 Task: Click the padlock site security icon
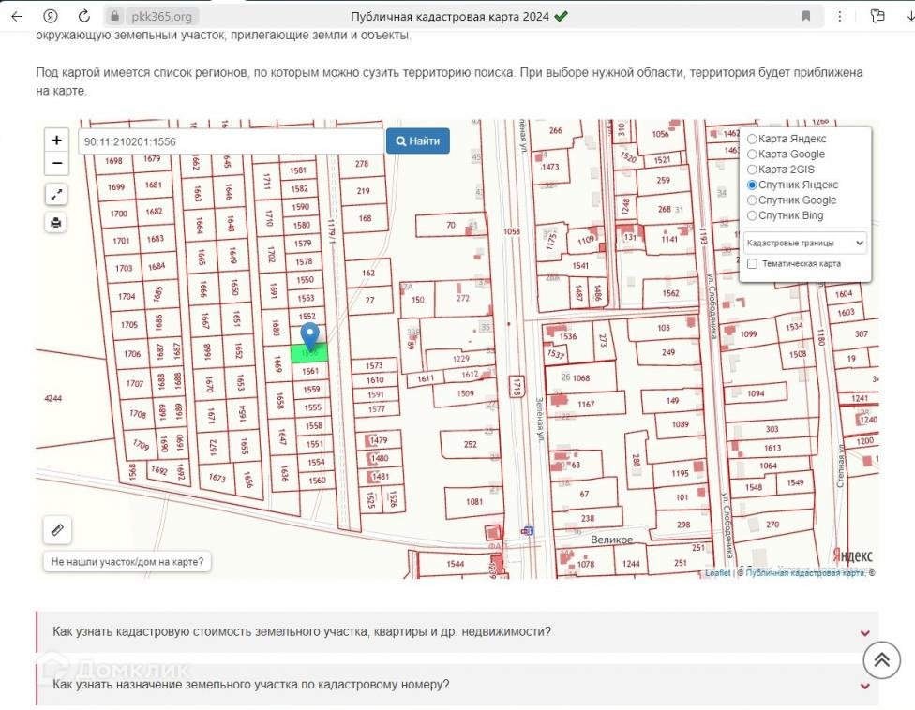click(x=115, y=16)
